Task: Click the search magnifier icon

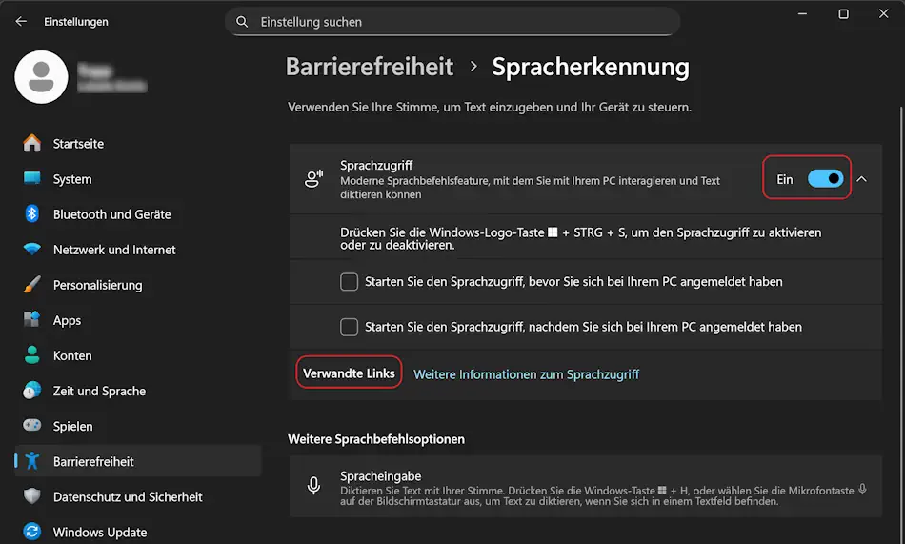Action: [242, 22]
